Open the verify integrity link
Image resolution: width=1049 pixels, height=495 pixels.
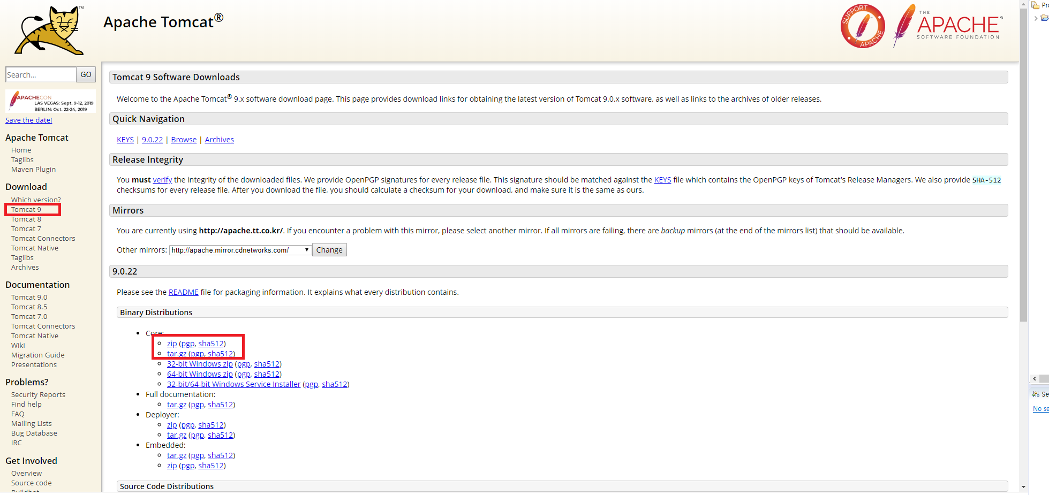pyautogui.click(x=162, y=180)
